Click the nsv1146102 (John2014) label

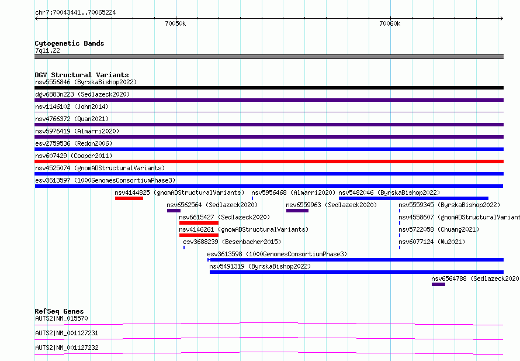click(x=72, y=106)
